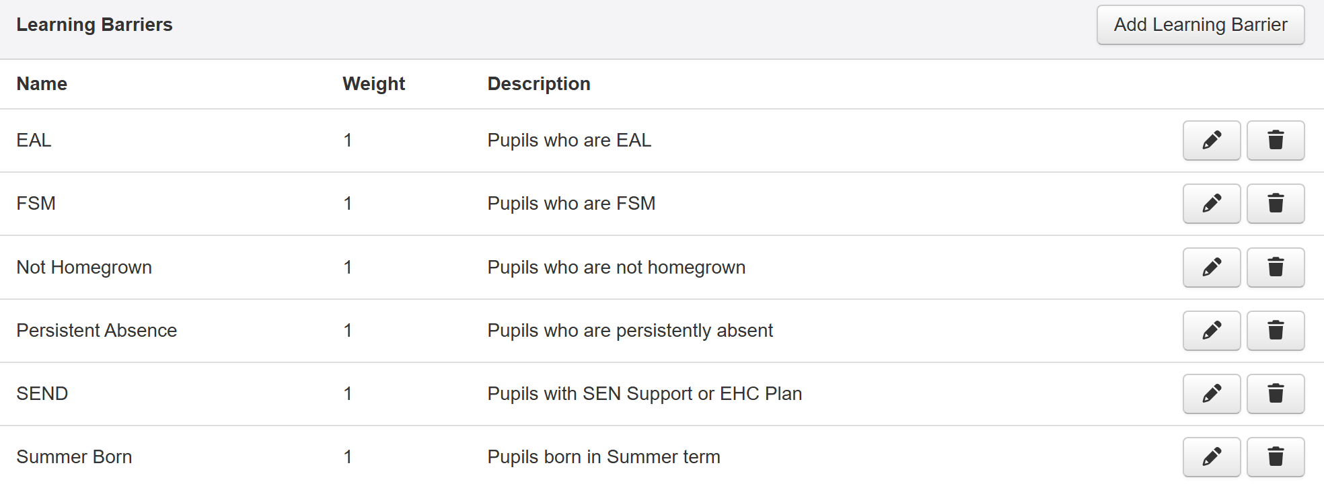Edit the EAL learning barrier
The height and width of the screenshot is (484, 1324).
coord(1211,140)
